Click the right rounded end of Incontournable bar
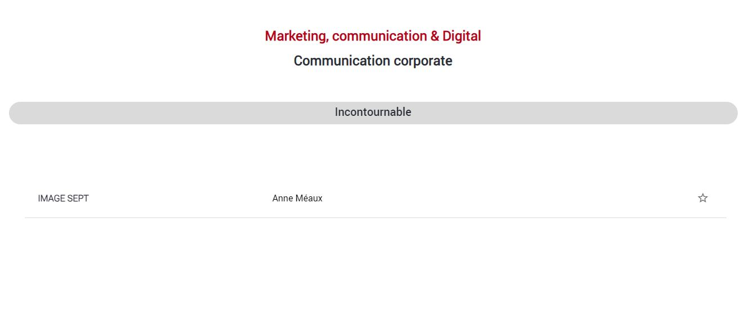749x315 pixels. click(729, 113)
